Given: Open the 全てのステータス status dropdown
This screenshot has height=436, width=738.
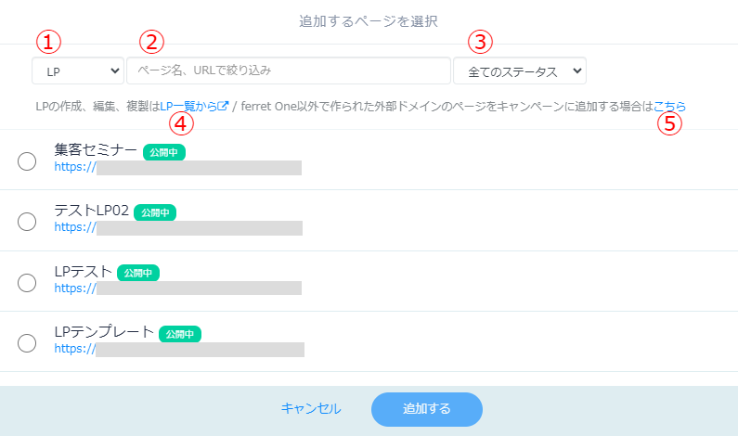Looking at the screenshot, I should point(520,71).
